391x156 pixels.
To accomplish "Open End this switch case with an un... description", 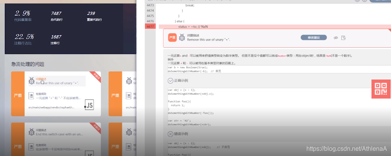I will (x=59, y=134).
